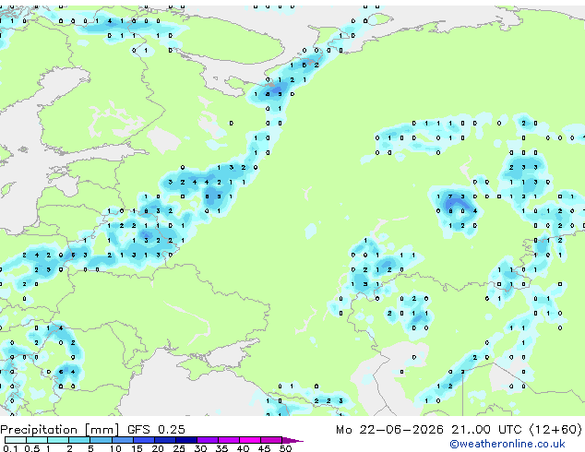Click the "25" legend scale label
The image size is (585, 452).
[179, 448]
